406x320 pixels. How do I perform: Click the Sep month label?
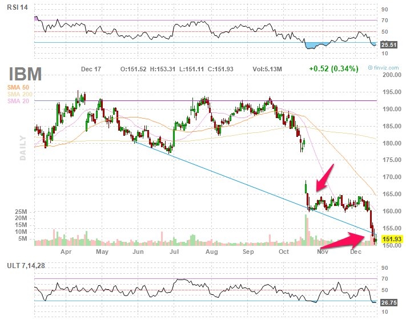pos(248,252)
